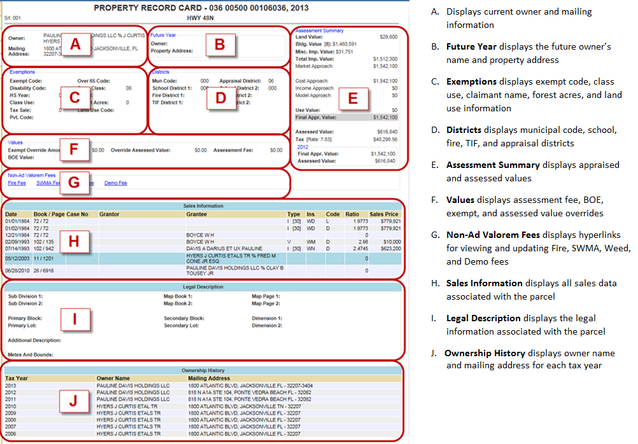This screenshot has width=638, height=444.
Task: Click the Assessment Summary section label
Action: (320, 31)
